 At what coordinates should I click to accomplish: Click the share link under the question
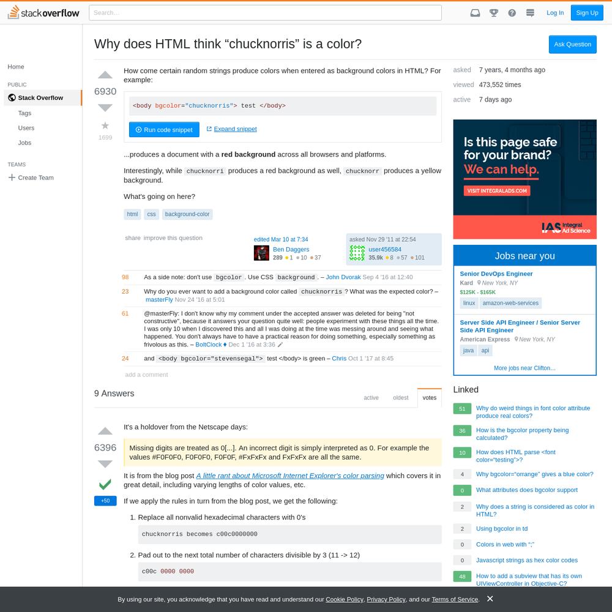pos(133,238)
